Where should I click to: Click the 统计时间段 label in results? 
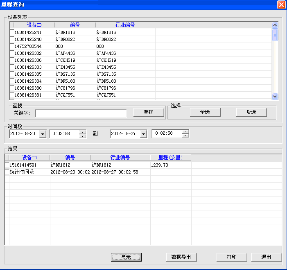[22, 172]
